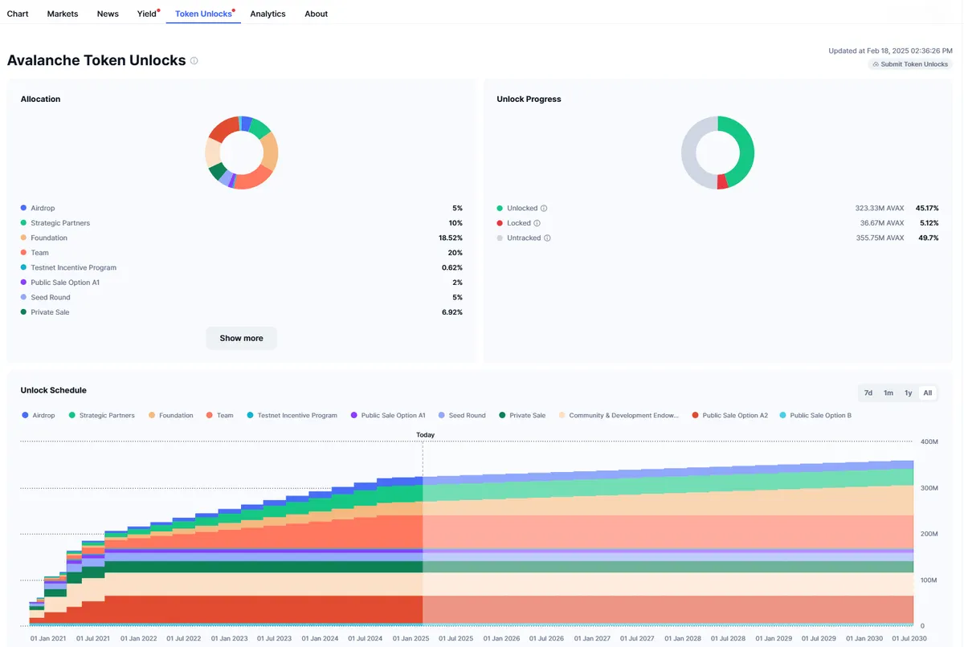Screen dimensions: 964x647
Task: Click the 355.75M AVAX untracked value
Action: [880, 238]
